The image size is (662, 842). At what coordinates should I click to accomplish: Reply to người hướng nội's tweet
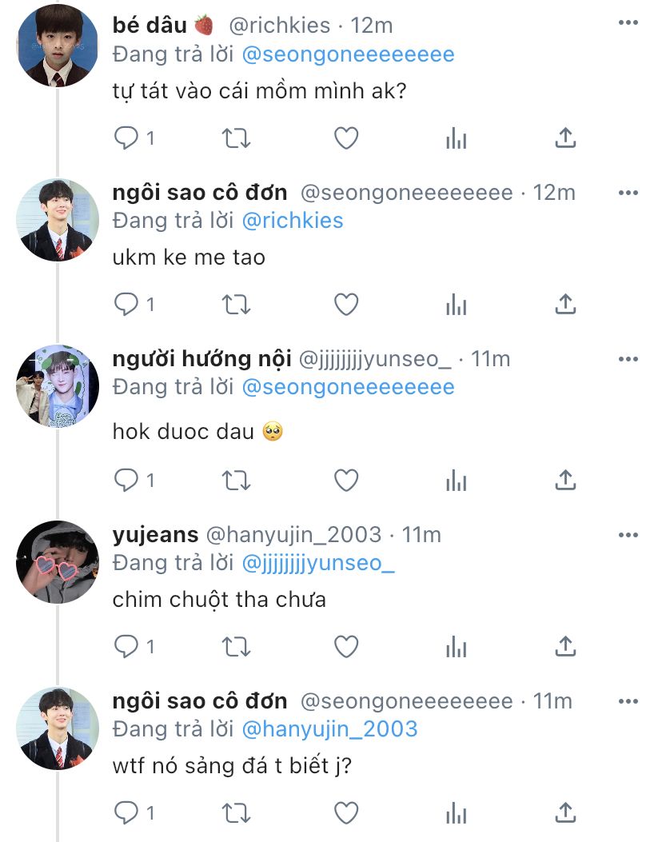126,480
